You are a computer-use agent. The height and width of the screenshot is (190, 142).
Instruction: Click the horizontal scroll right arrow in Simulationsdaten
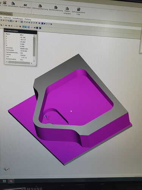tap(31, 63)
